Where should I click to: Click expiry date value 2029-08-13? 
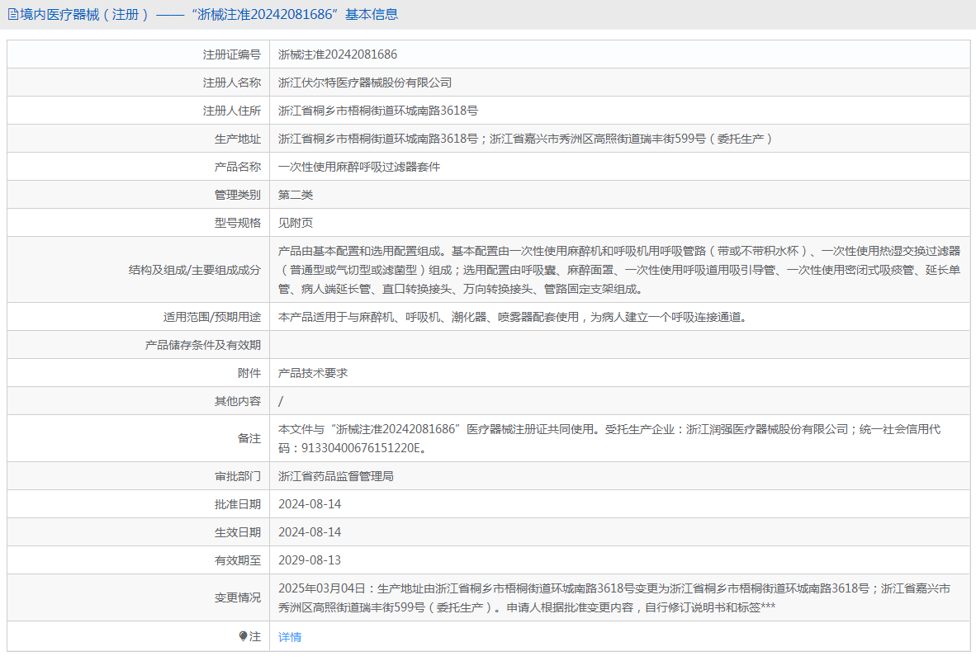[x=310, y=560]
